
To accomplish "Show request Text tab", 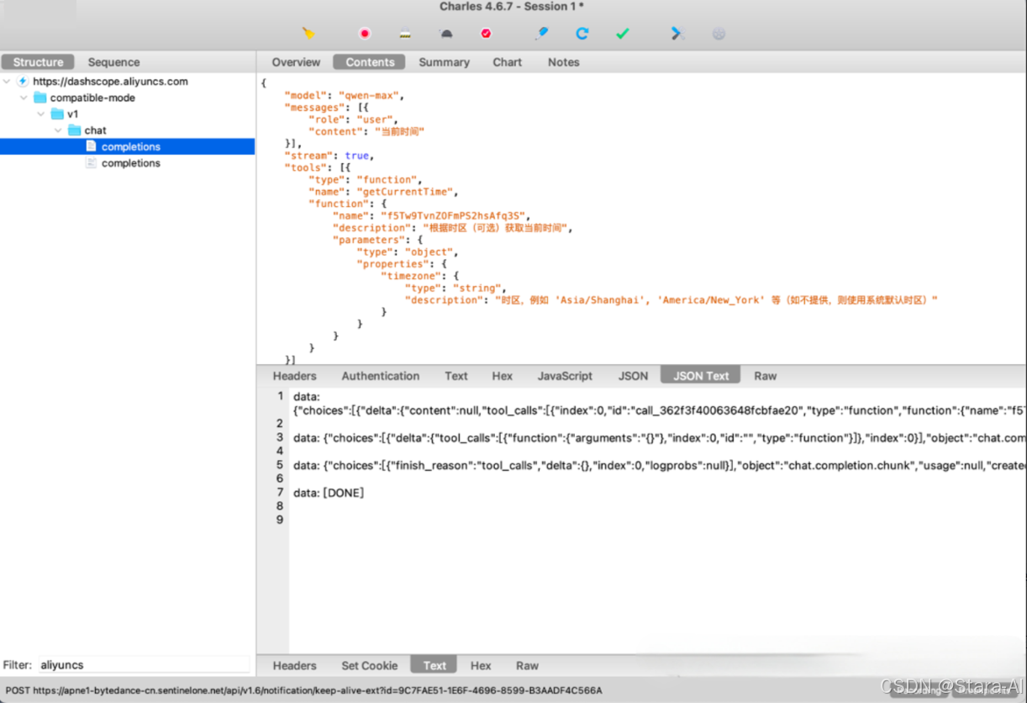I will 456,376.
